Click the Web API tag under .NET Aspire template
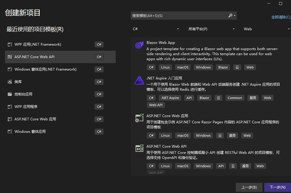Image resolution: width=291 pixels, height=193 pixels. tap(156, 105)
